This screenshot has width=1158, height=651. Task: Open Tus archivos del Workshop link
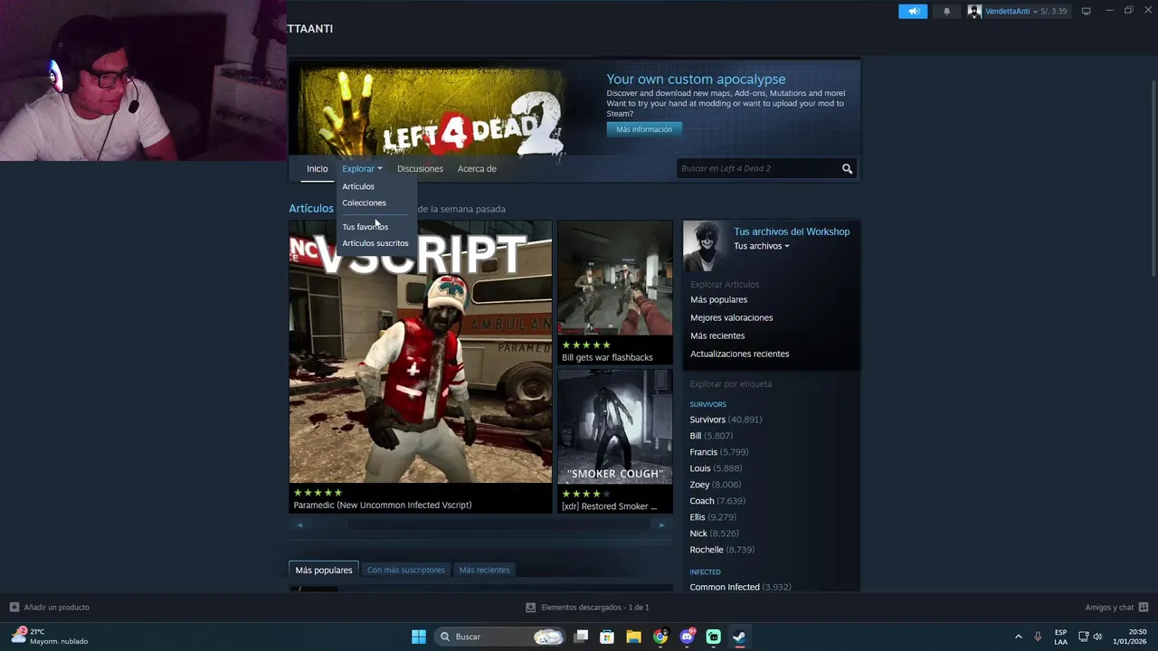pyautogui.click(x=792, y=231)
